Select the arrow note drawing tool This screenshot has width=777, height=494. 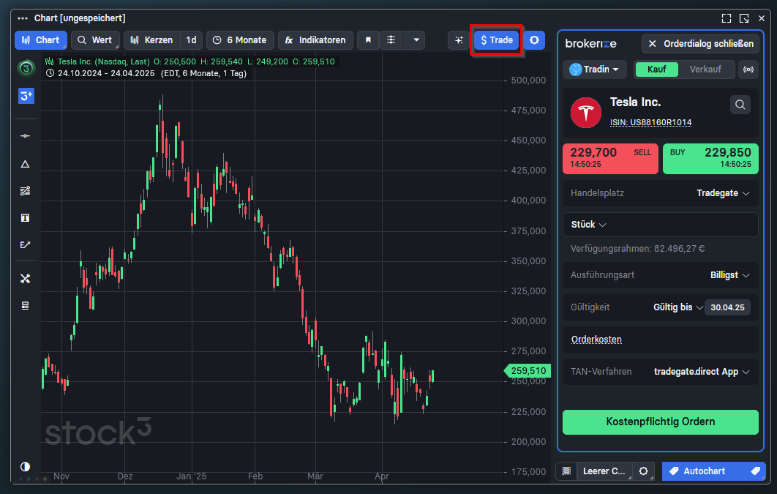(26, 244)
